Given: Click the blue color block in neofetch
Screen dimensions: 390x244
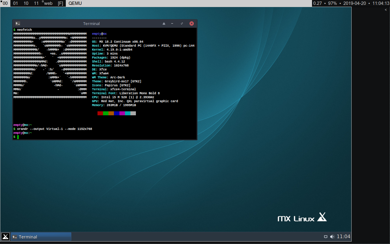Looking at the screenshot, I should tap(117, 113).
